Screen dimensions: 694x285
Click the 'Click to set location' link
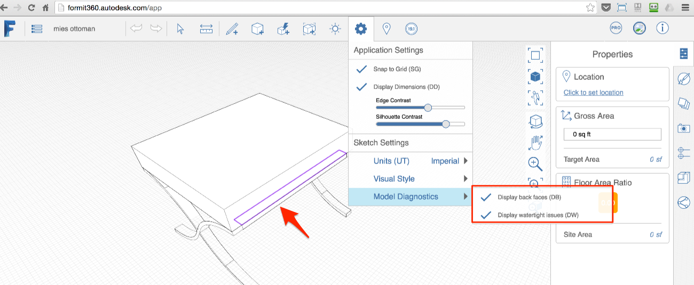(x=593, y=93)
